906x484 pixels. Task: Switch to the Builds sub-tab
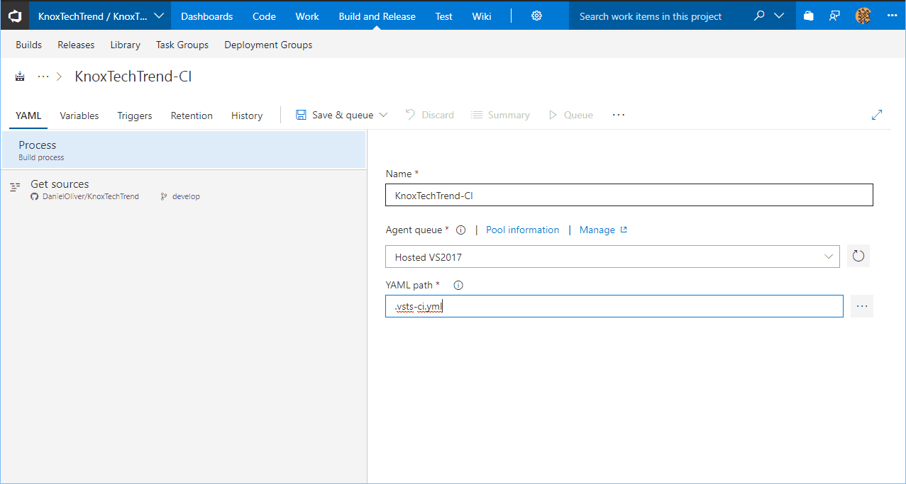[x=29, y=45]
